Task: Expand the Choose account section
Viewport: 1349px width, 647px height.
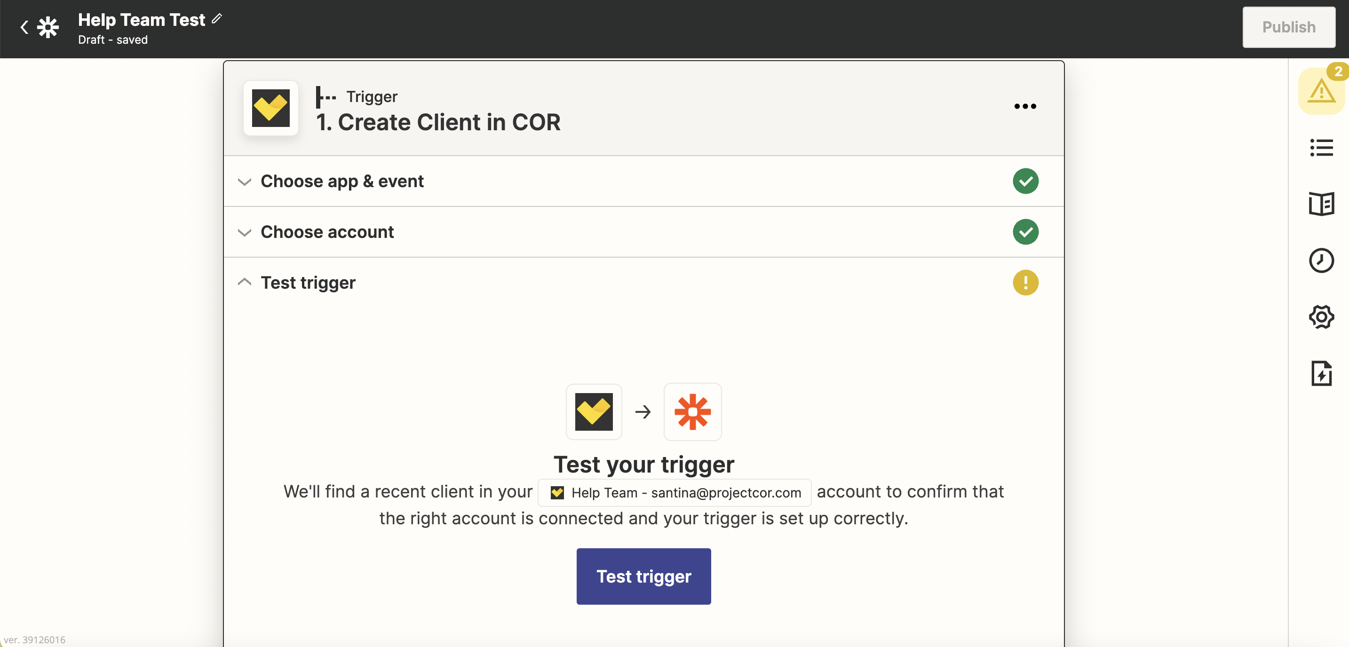Action: pos(643,232)
